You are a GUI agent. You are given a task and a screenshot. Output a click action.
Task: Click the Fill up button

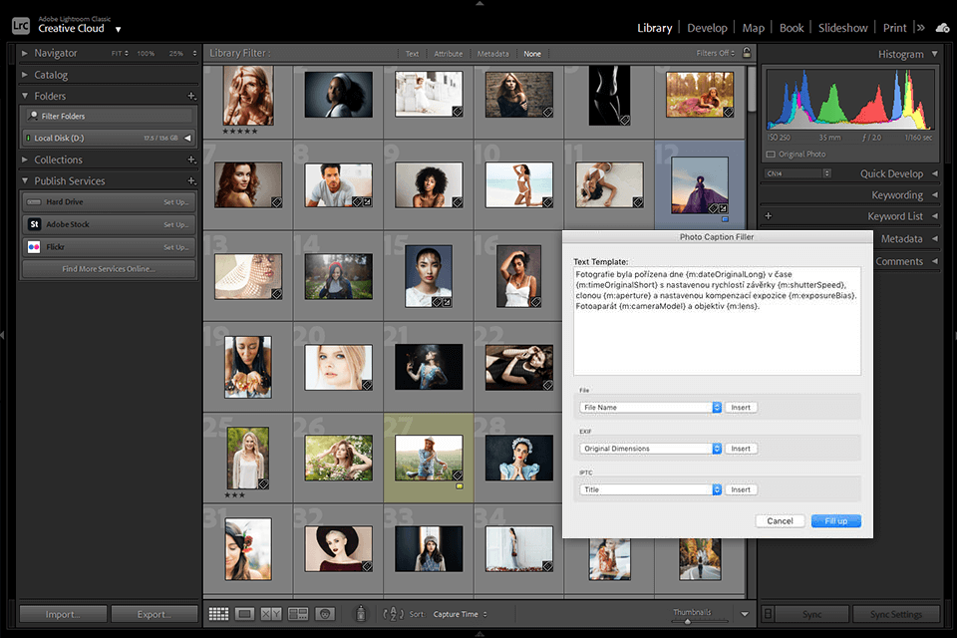835,520
